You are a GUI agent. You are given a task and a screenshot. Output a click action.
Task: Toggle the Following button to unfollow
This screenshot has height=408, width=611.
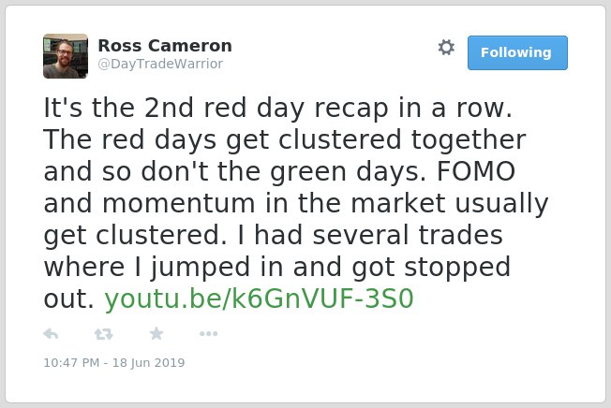(517, 53)
